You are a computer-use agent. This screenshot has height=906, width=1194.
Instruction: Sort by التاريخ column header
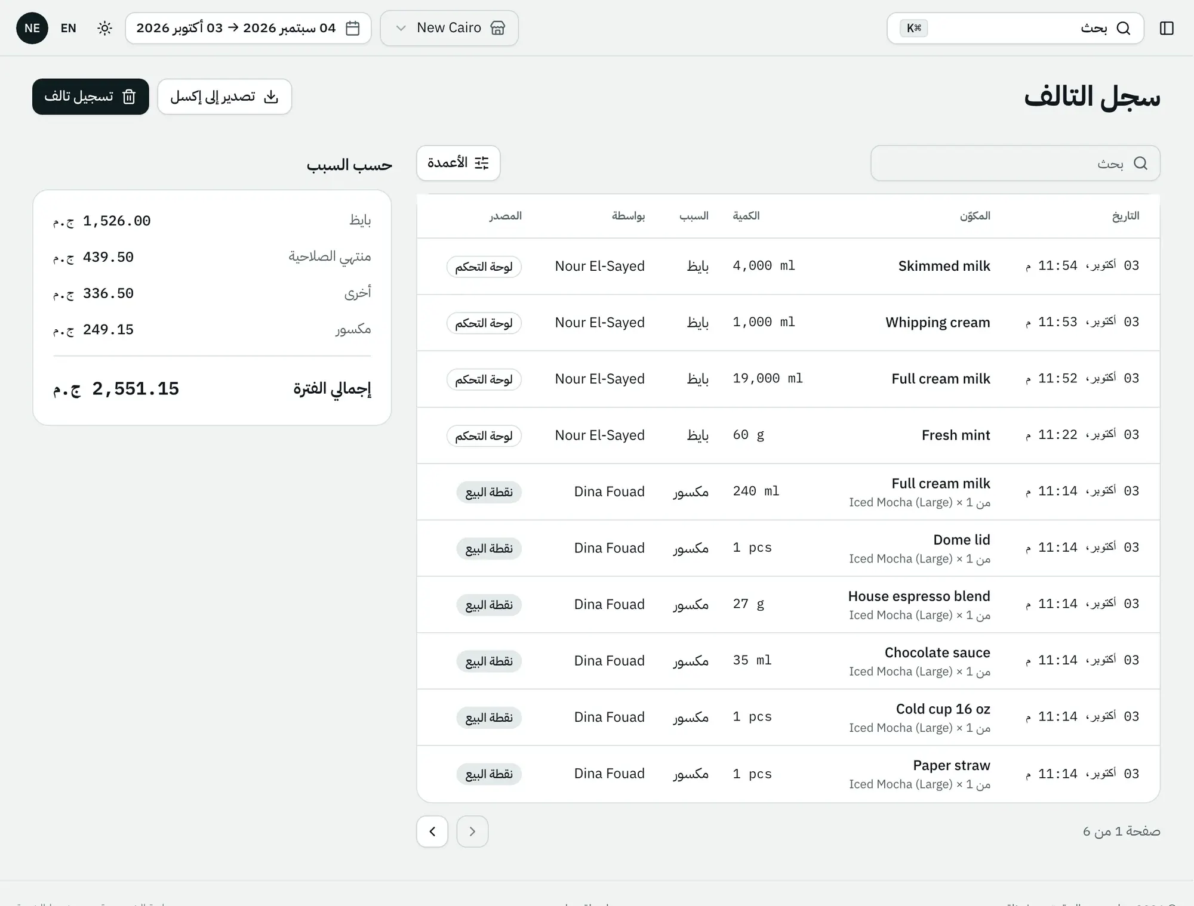click(1125, 216)
